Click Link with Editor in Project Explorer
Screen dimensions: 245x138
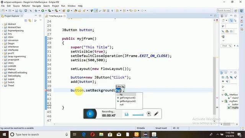[x=30, y=20]
